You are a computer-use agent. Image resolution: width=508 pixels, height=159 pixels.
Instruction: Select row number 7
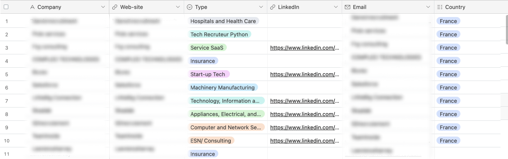[7, 101]
